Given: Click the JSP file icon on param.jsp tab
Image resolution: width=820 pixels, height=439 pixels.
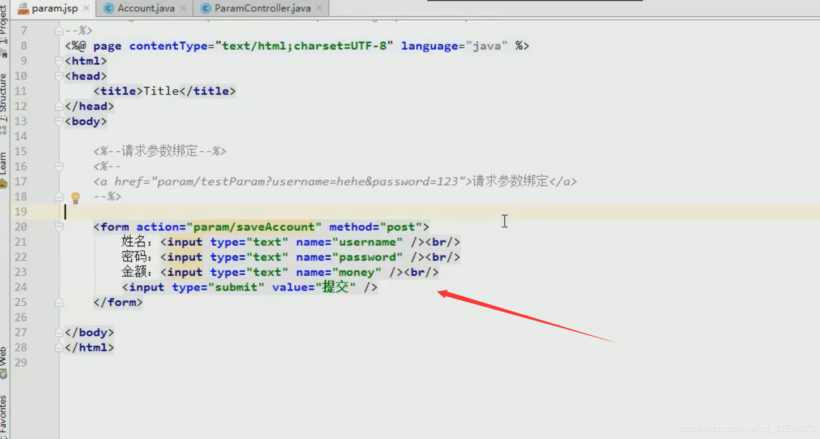Looking at the screenshot, I should pyautogui.click(x=23, y=8).
